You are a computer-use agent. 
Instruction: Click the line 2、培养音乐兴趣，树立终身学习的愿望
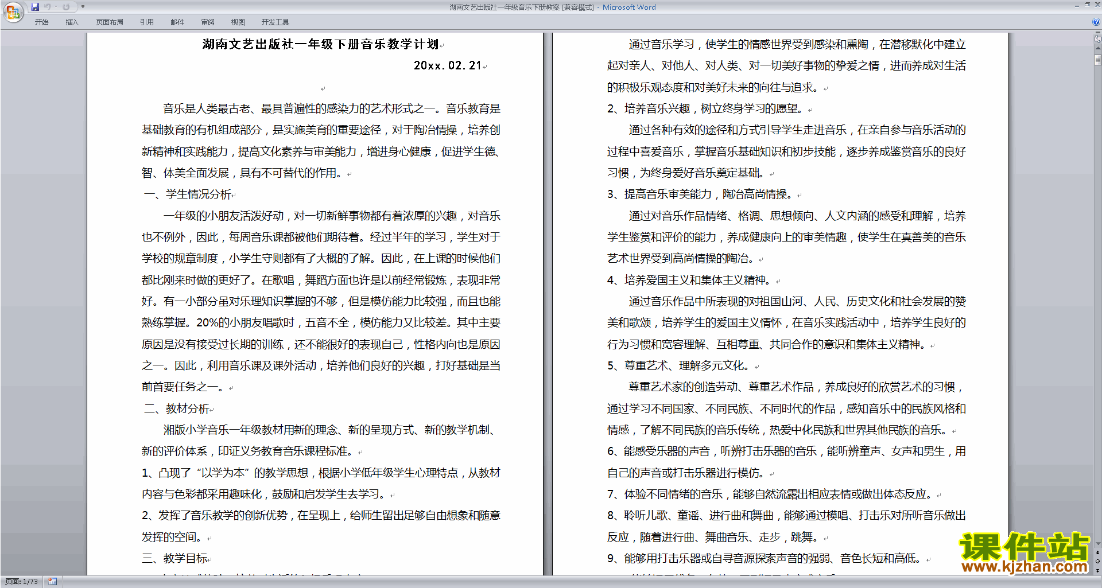point(706,108)
